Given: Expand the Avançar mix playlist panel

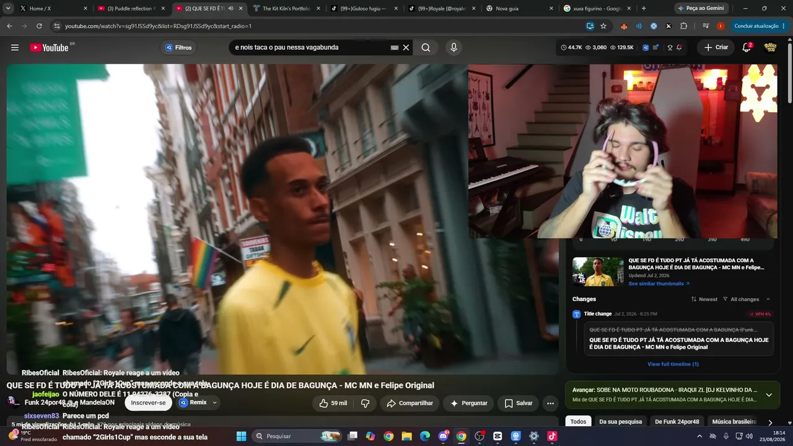Looking at the screenshot, I should point(769,395).
